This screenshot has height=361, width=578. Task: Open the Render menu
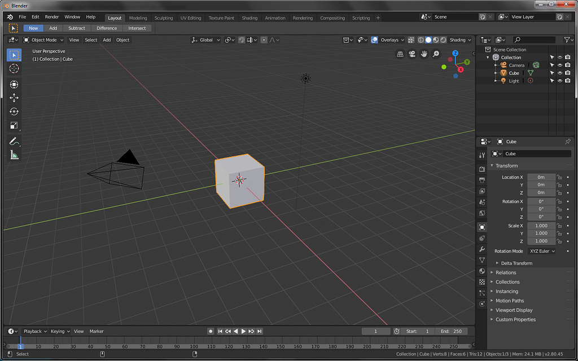[x=52, y=17]
